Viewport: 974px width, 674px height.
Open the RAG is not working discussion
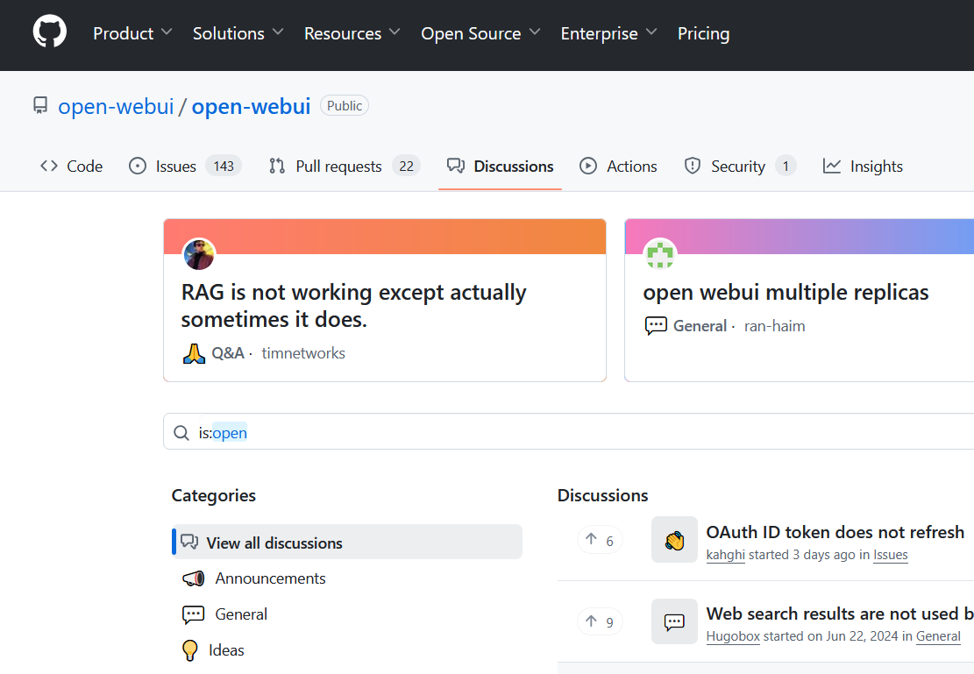[353, 306]
